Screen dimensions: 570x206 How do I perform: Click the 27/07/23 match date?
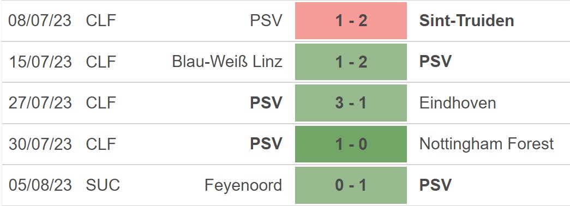point(40,103)
